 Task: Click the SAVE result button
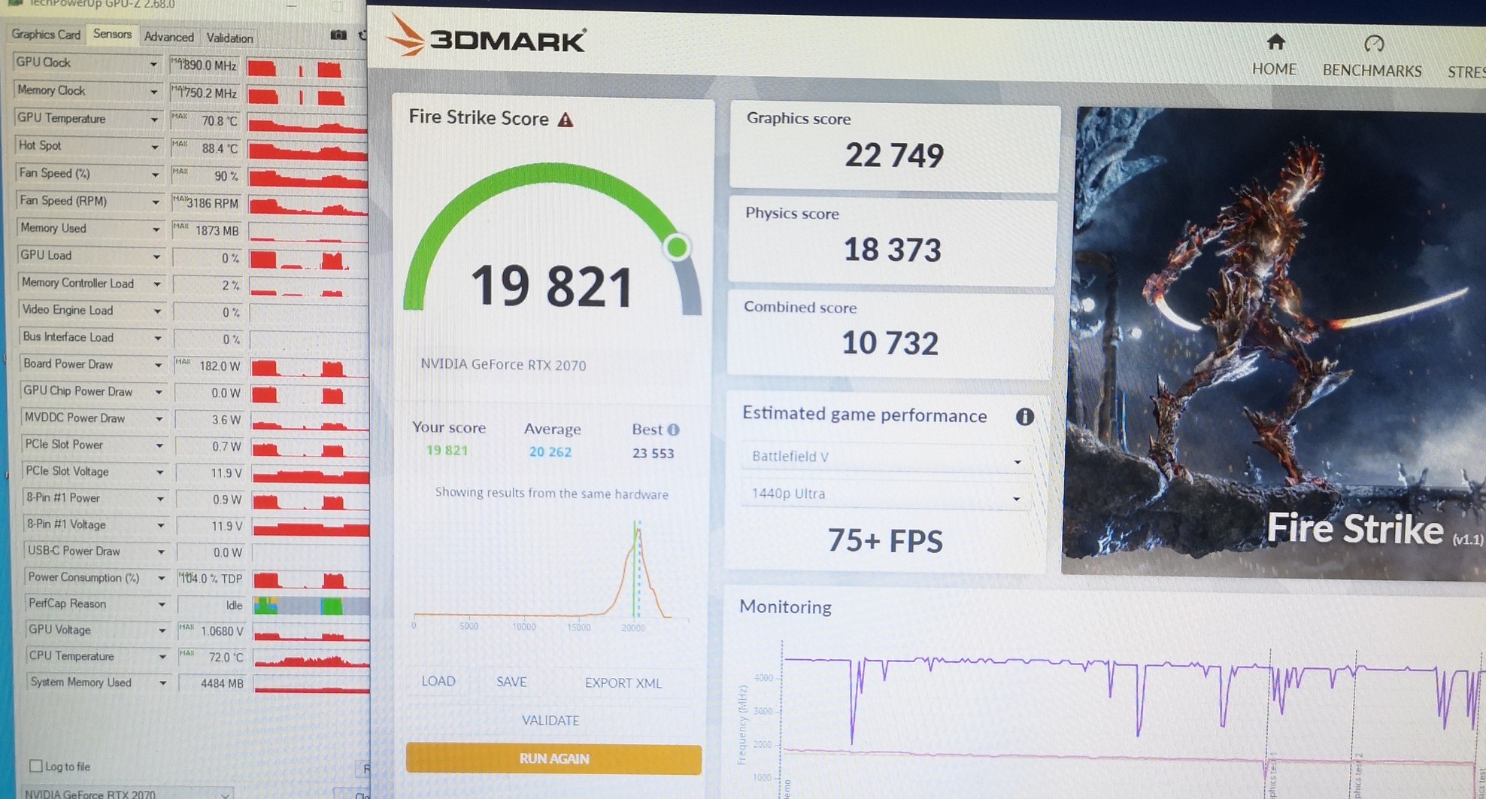tap(511, 682)
